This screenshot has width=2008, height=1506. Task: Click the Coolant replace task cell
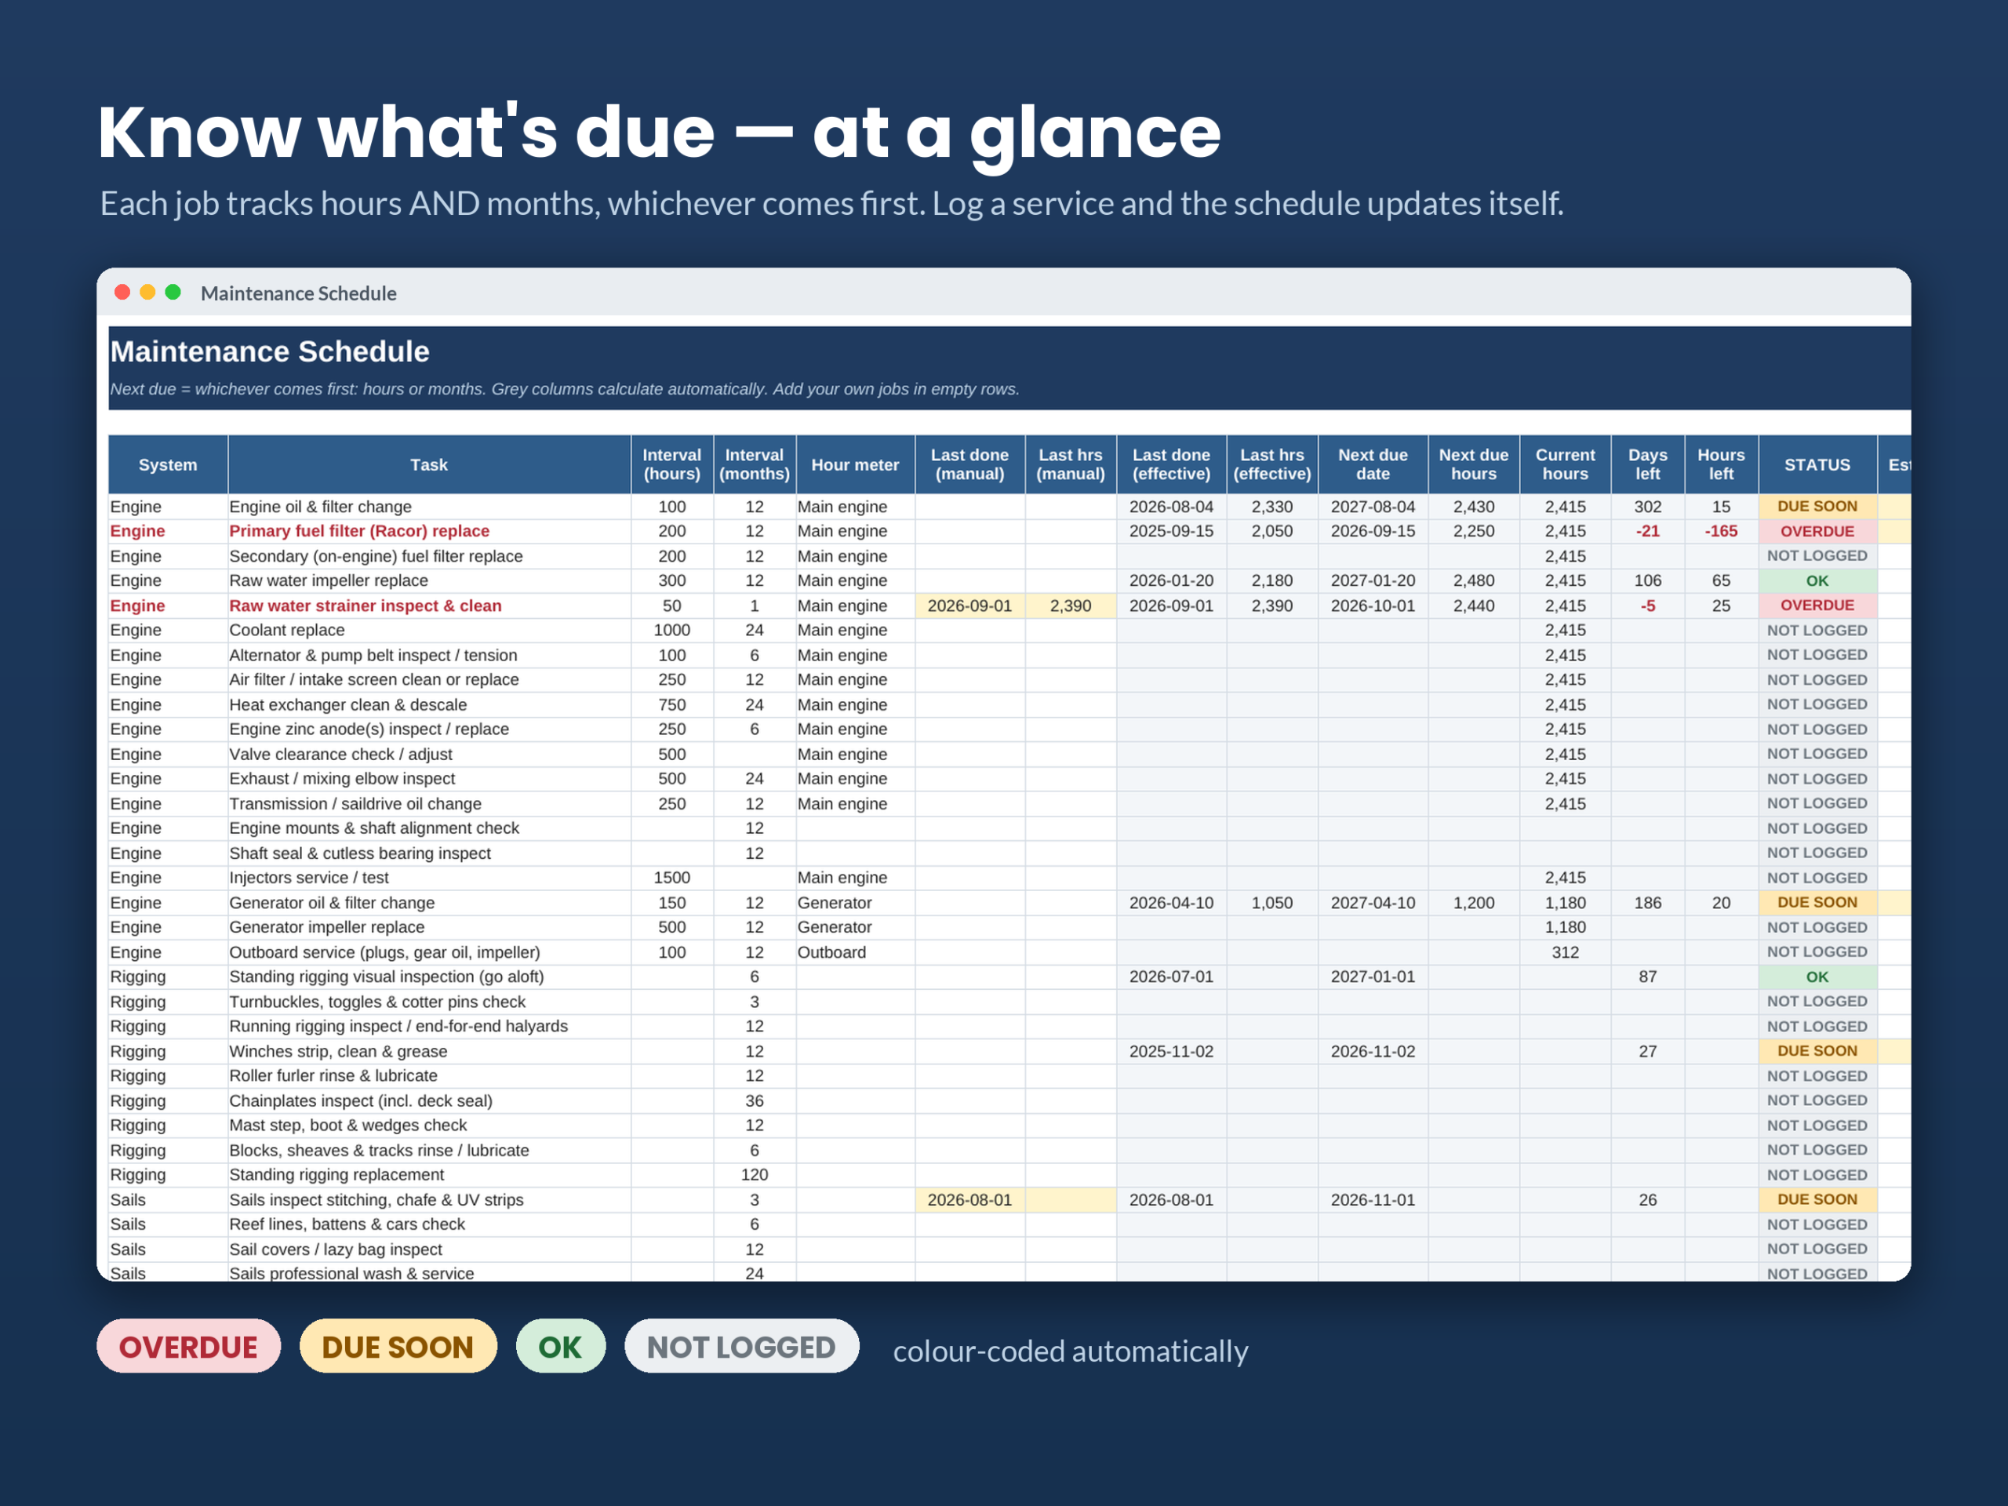[x=429, y=630]
